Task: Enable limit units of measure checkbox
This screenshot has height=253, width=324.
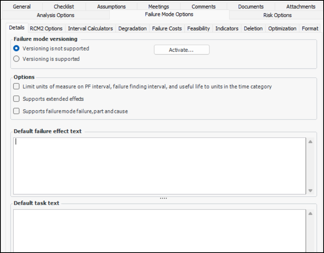Action: [16, 86]
